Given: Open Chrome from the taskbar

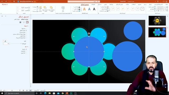Looking at the screenshot, I should [63, 93].
